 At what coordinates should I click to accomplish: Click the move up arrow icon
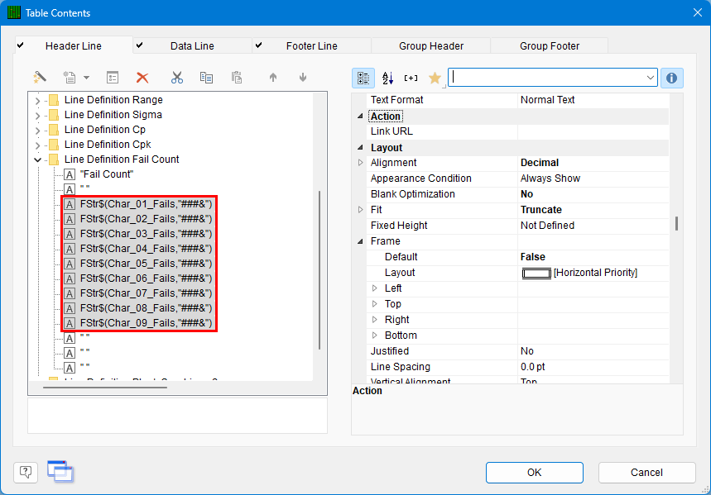pyautogui.click(x=273, y=78)
